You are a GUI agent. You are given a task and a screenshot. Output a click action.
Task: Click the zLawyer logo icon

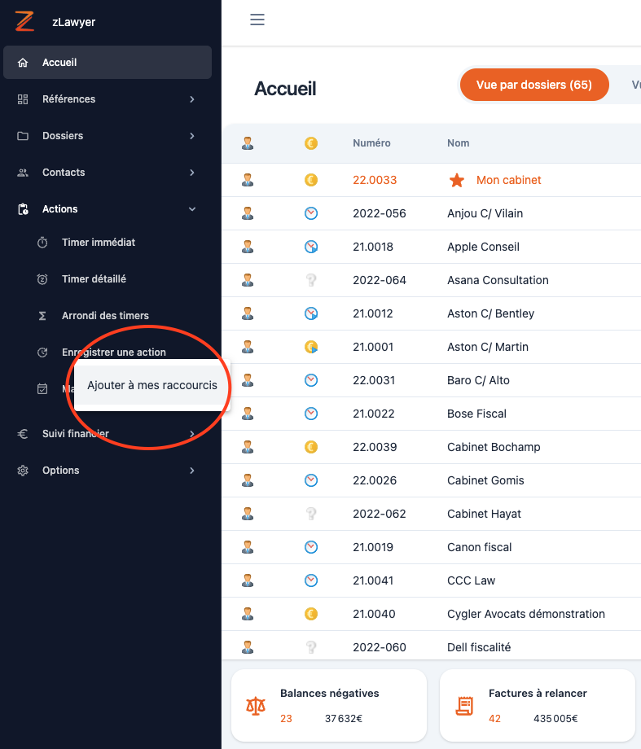[24, 22]
